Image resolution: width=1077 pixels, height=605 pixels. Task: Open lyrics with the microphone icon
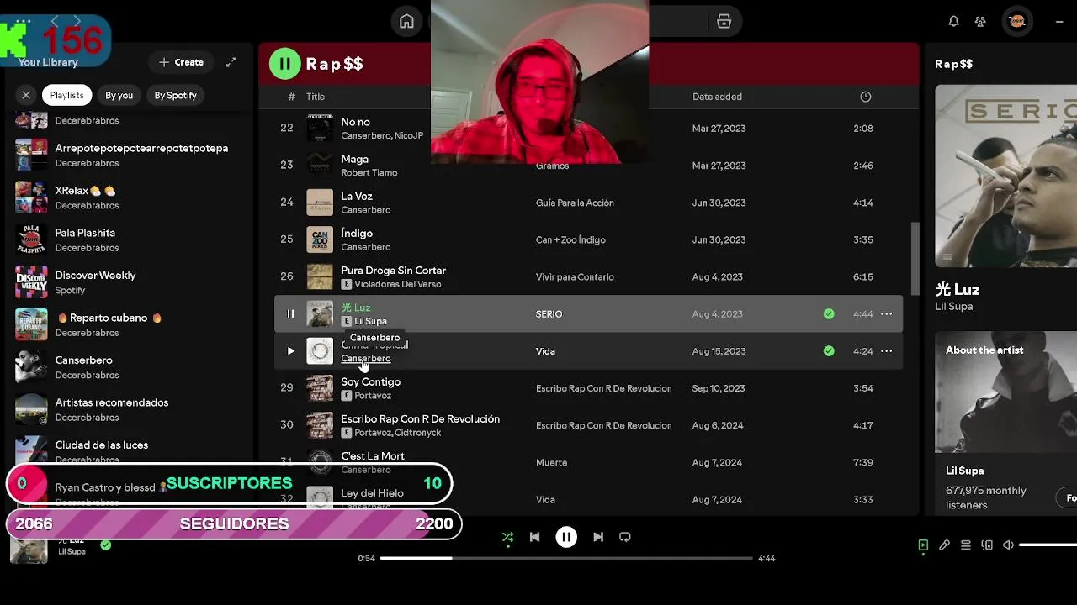click(944, 544)
